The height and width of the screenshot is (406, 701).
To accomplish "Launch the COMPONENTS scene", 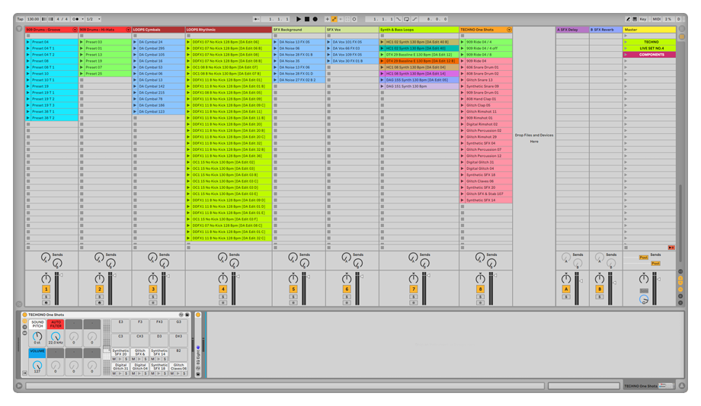I will pos(626,55).
